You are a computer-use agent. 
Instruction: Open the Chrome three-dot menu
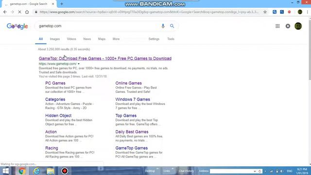pyautogui.click(x=308, y=12)
